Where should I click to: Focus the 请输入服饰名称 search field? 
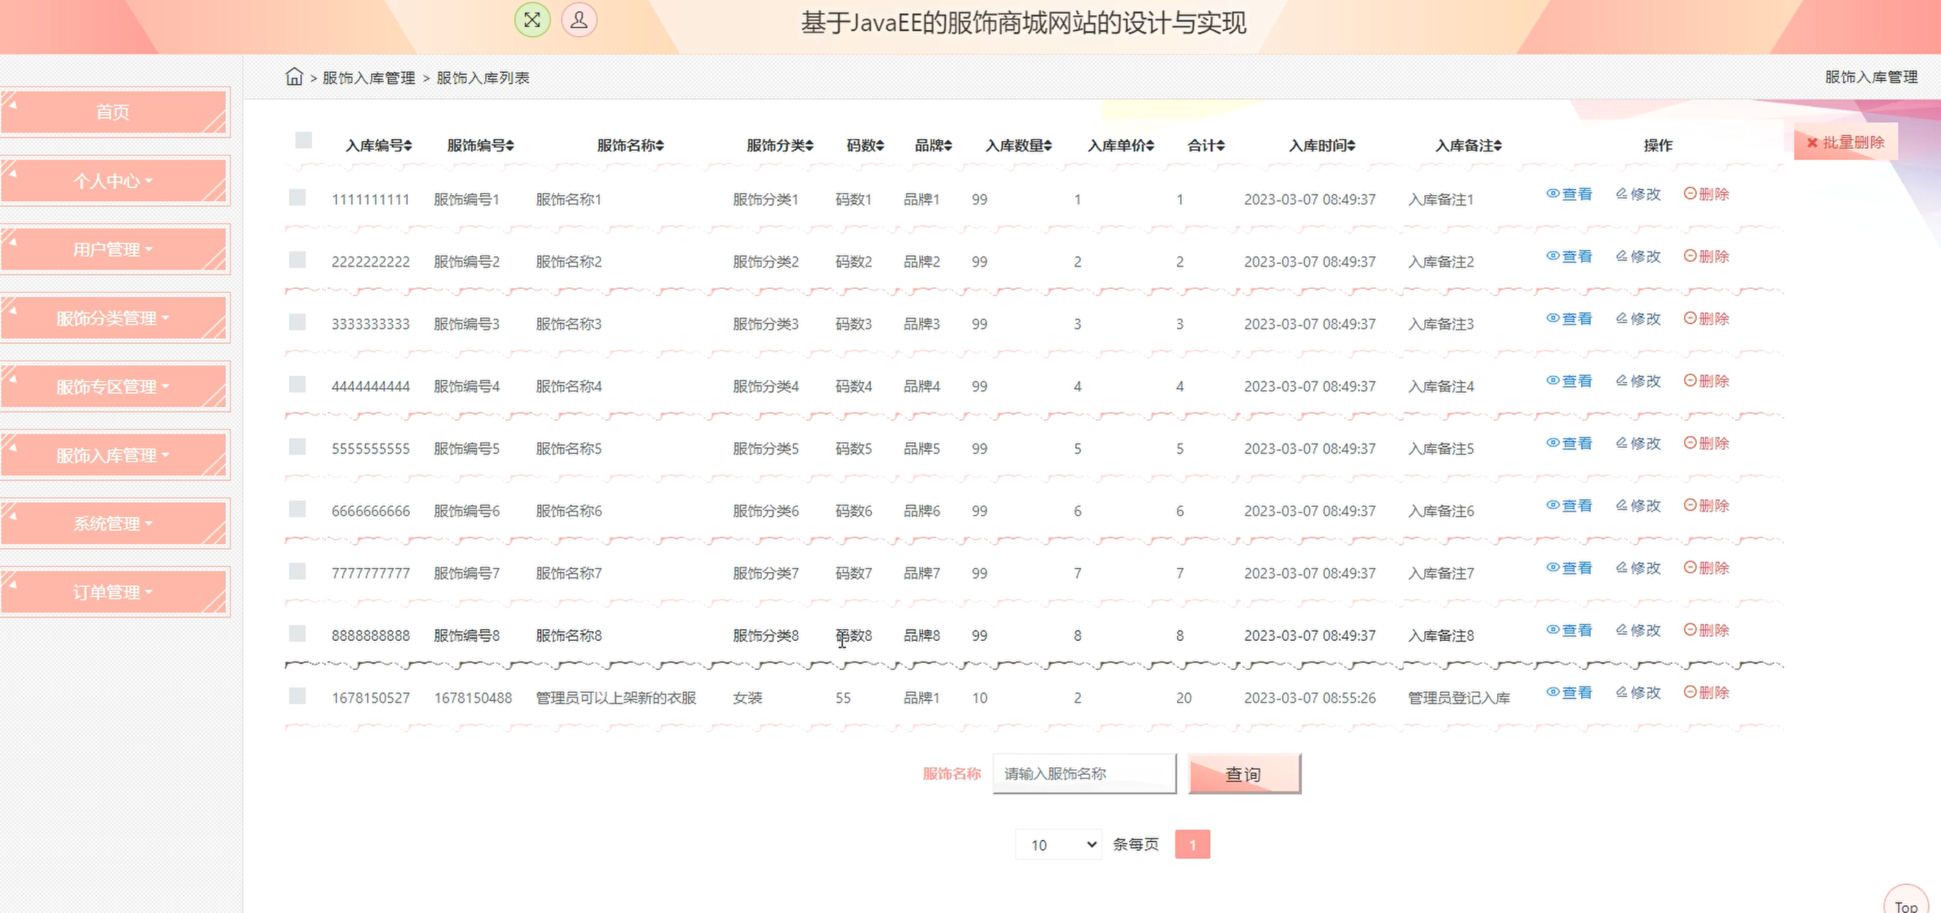(1084, 773)
